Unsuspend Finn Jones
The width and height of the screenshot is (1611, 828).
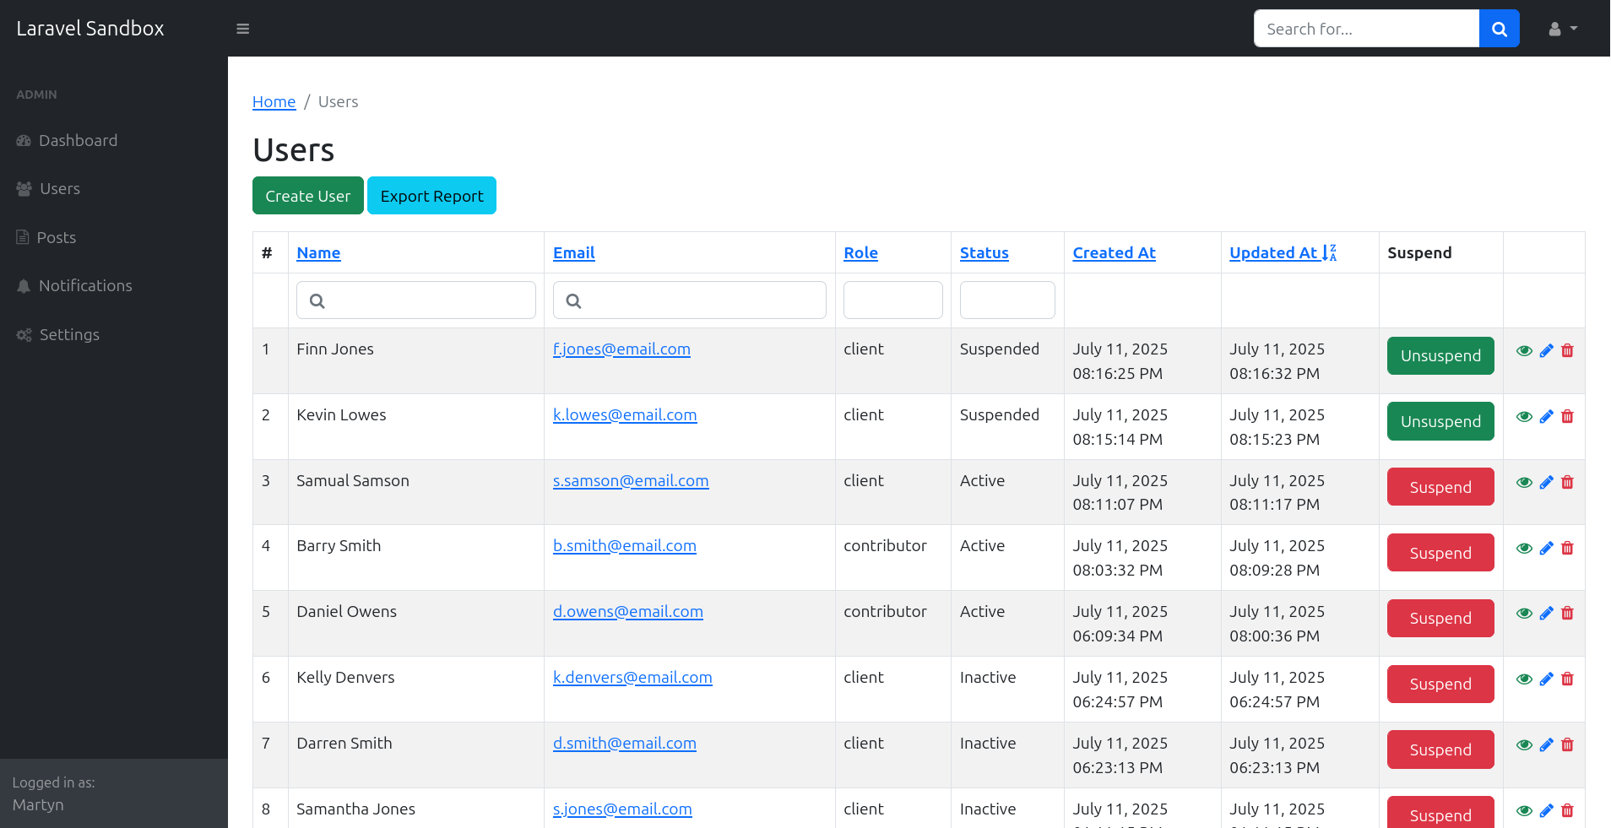click(x=1440, y=356)
